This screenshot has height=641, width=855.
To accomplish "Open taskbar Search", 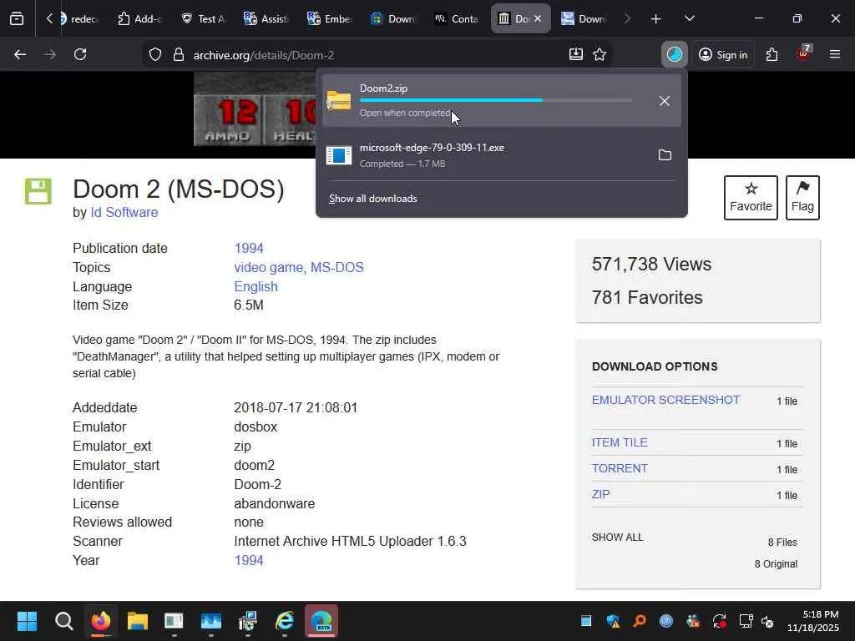I will click(63, 621).
